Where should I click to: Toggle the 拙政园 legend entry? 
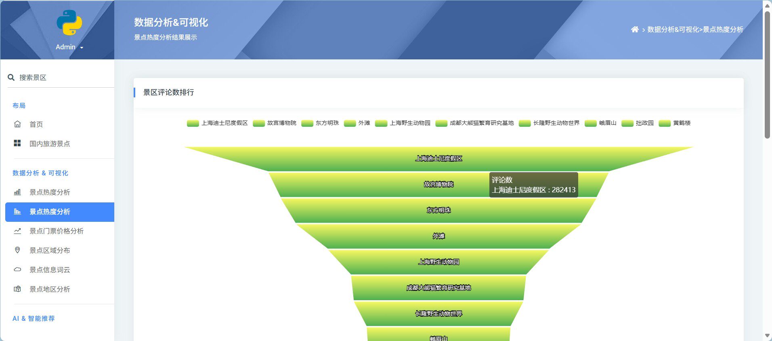(x=638, y=123)
